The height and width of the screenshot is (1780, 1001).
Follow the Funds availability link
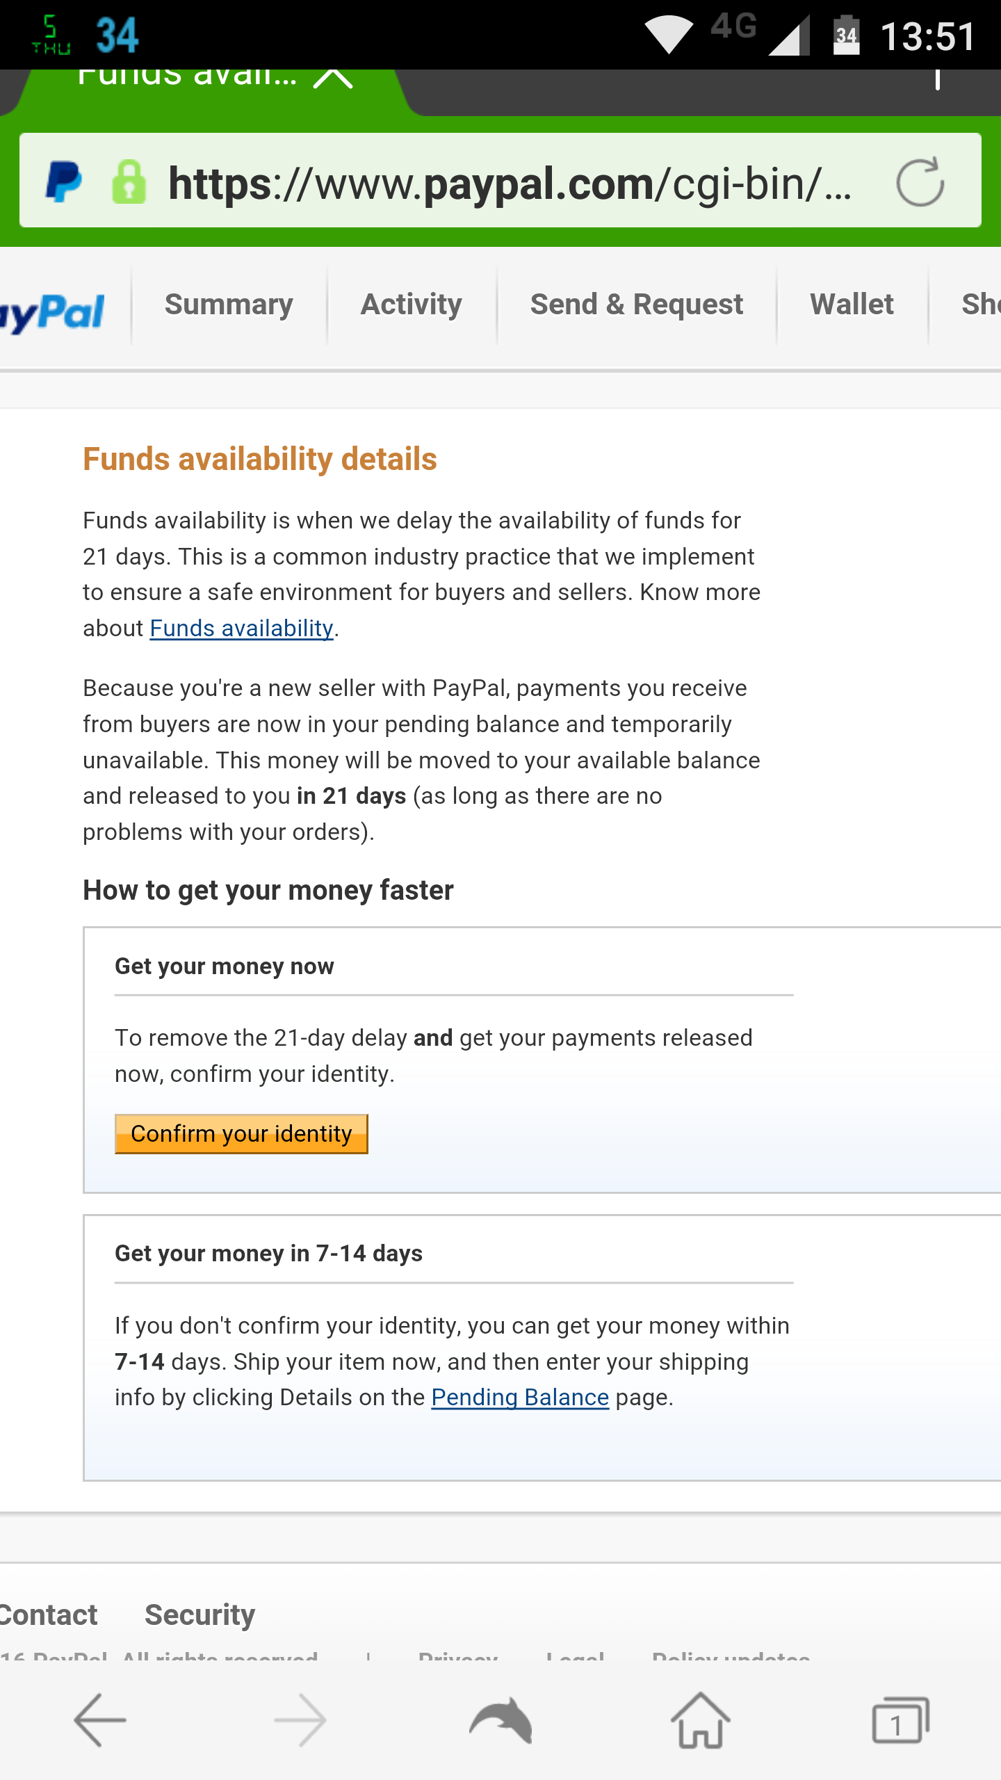(241, 629)
